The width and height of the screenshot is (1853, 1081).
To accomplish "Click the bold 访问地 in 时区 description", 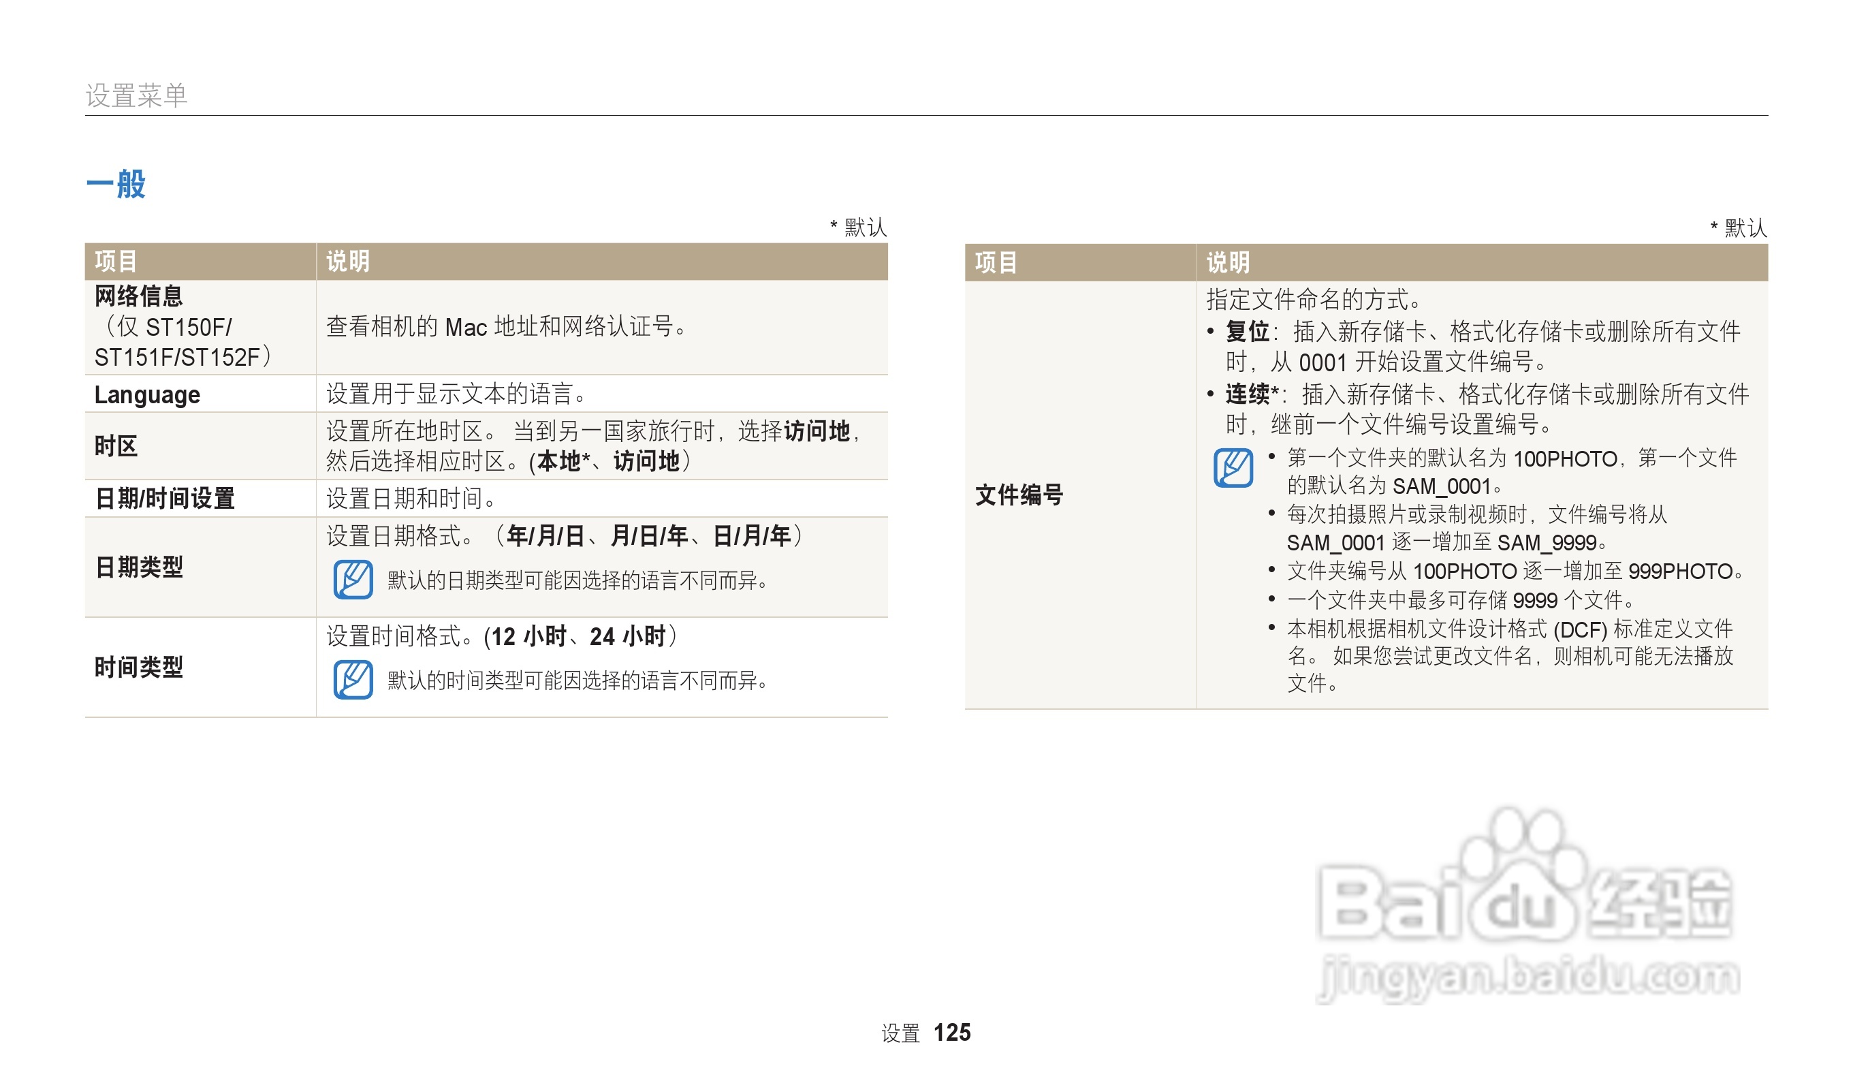I will 817,431.
